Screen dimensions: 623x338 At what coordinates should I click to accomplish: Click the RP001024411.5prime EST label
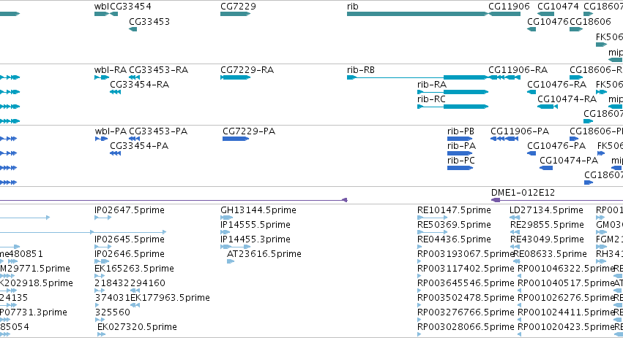[x=566, y=312]
